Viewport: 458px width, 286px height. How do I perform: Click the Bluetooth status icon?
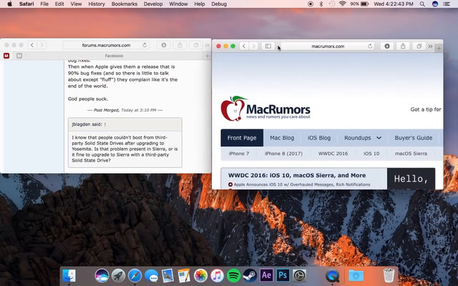pos(321,4)
